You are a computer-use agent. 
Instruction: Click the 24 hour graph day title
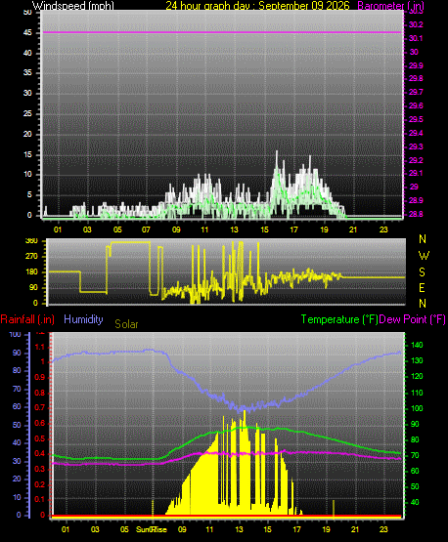[257, 6]
